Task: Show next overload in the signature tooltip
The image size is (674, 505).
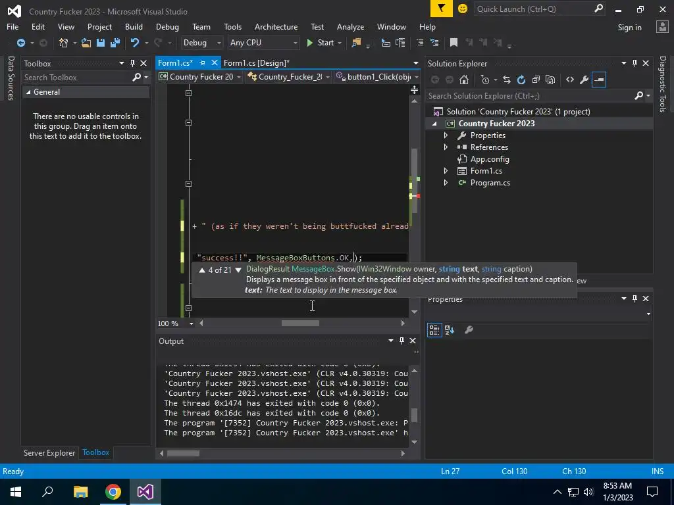Action: pyautogui.click(x=238, y=270)
